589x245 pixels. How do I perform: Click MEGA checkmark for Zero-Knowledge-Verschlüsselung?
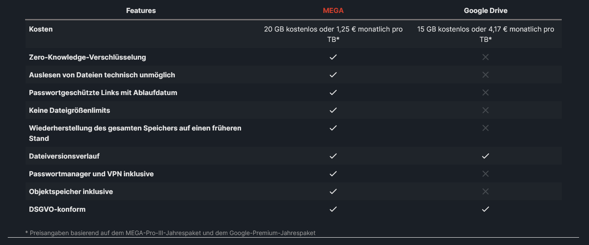333,57
